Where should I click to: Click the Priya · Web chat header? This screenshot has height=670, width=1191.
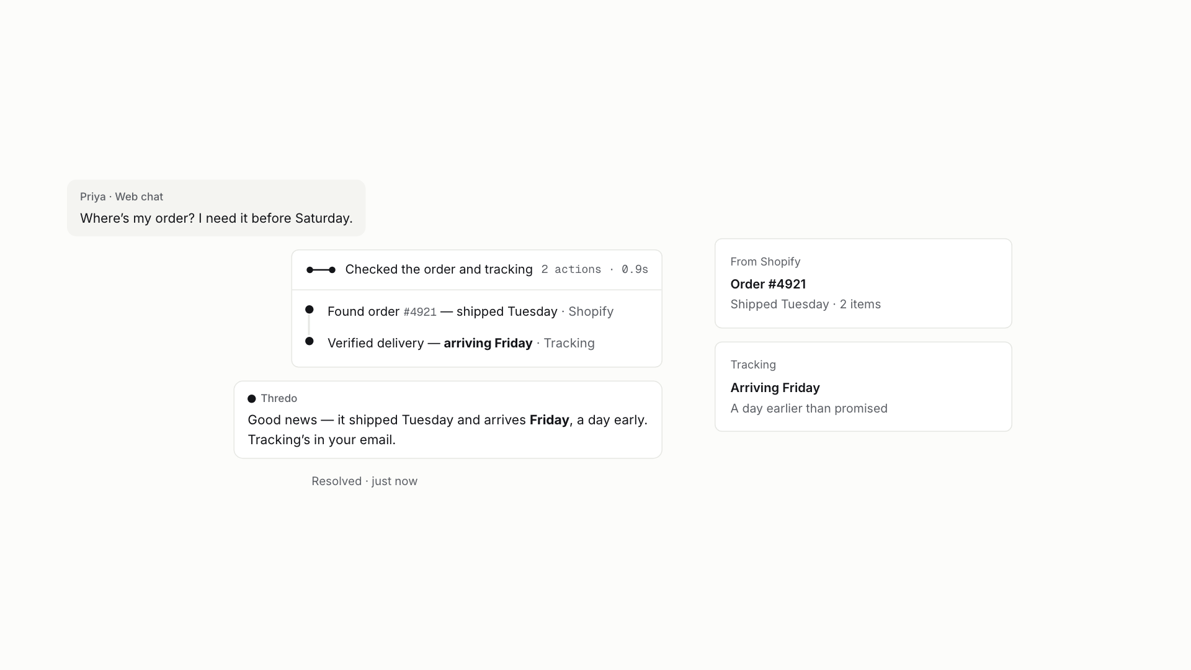[x=122, y=197]
